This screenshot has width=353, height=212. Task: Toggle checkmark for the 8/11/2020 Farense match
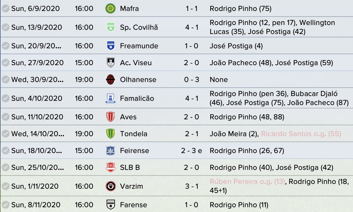click(5, 205)
